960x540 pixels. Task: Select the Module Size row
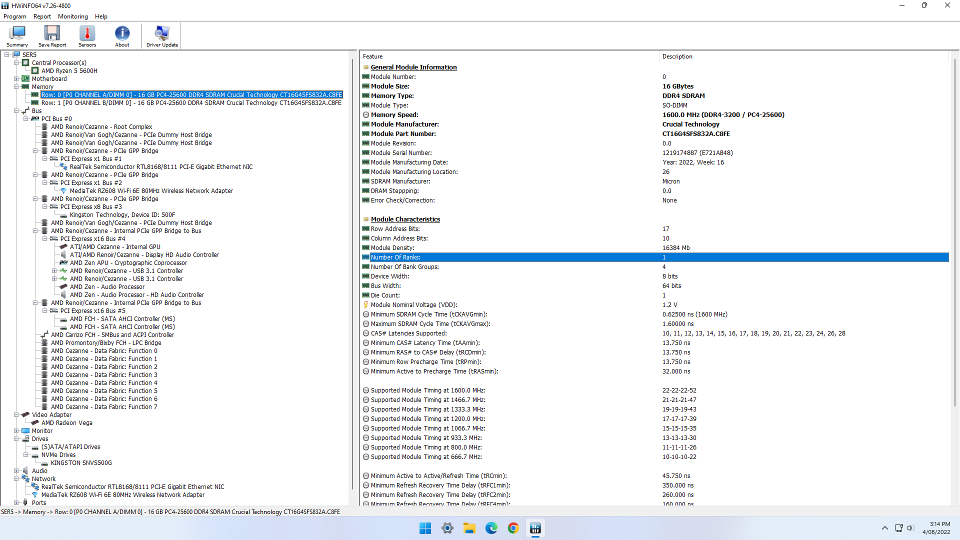coord(655,86)
